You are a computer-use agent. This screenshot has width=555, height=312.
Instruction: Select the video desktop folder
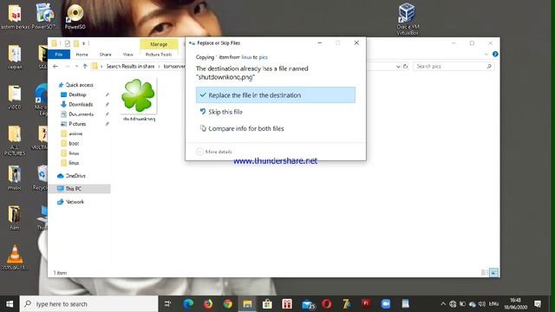tap(15, 97)
